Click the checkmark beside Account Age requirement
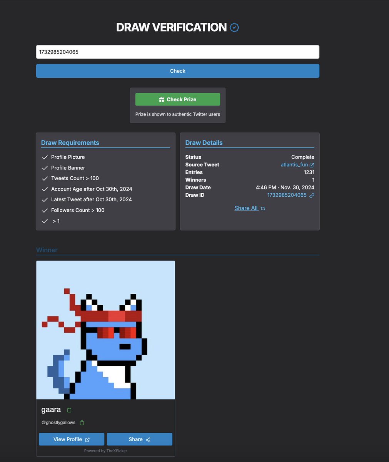 (45, 189)
